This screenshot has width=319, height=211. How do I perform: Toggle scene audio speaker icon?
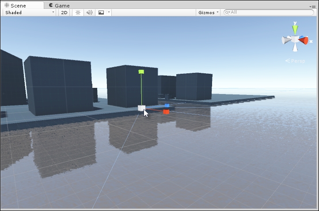[89, 12]
